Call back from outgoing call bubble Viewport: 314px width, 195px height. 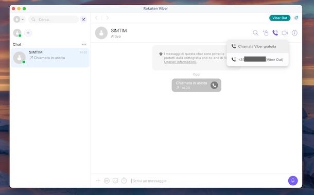point(214,85)
